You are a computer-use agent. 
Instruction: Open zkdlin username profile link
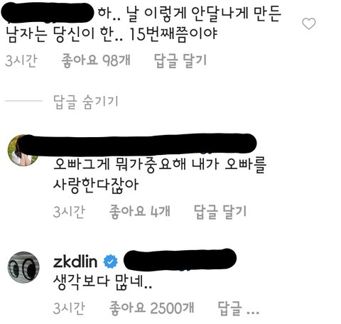point(75,262)
